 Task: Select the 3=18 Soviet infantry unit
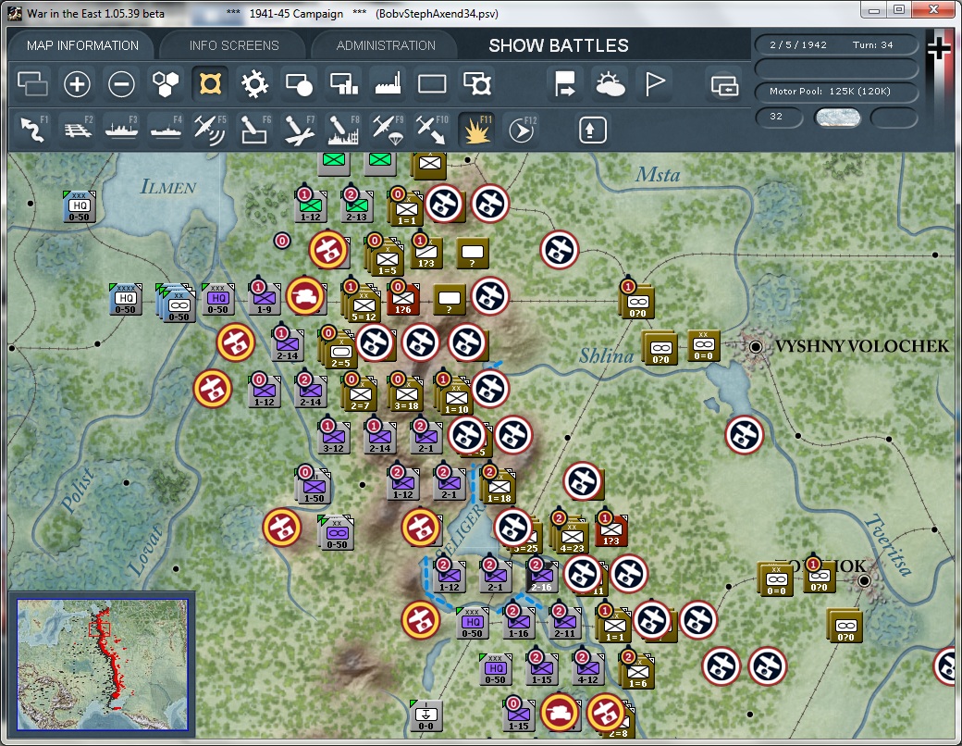[x=406, y=395]
